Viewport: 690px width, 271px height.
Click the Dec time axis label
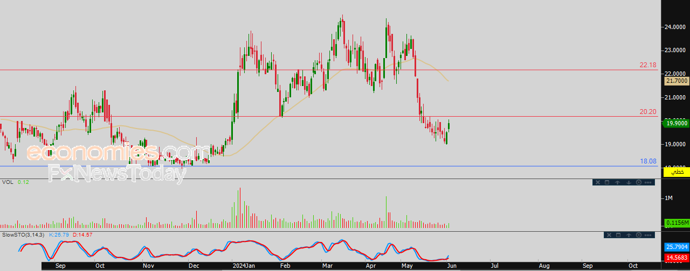coord(194,266)
